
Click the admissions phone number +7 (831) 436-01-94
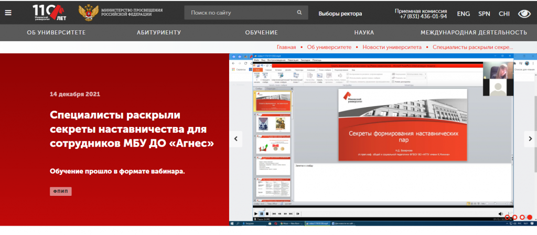click(423, 16)
